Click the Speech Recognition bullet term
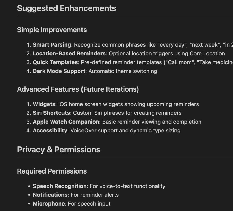This screenshot has height=211, width=233. (60, 186)
